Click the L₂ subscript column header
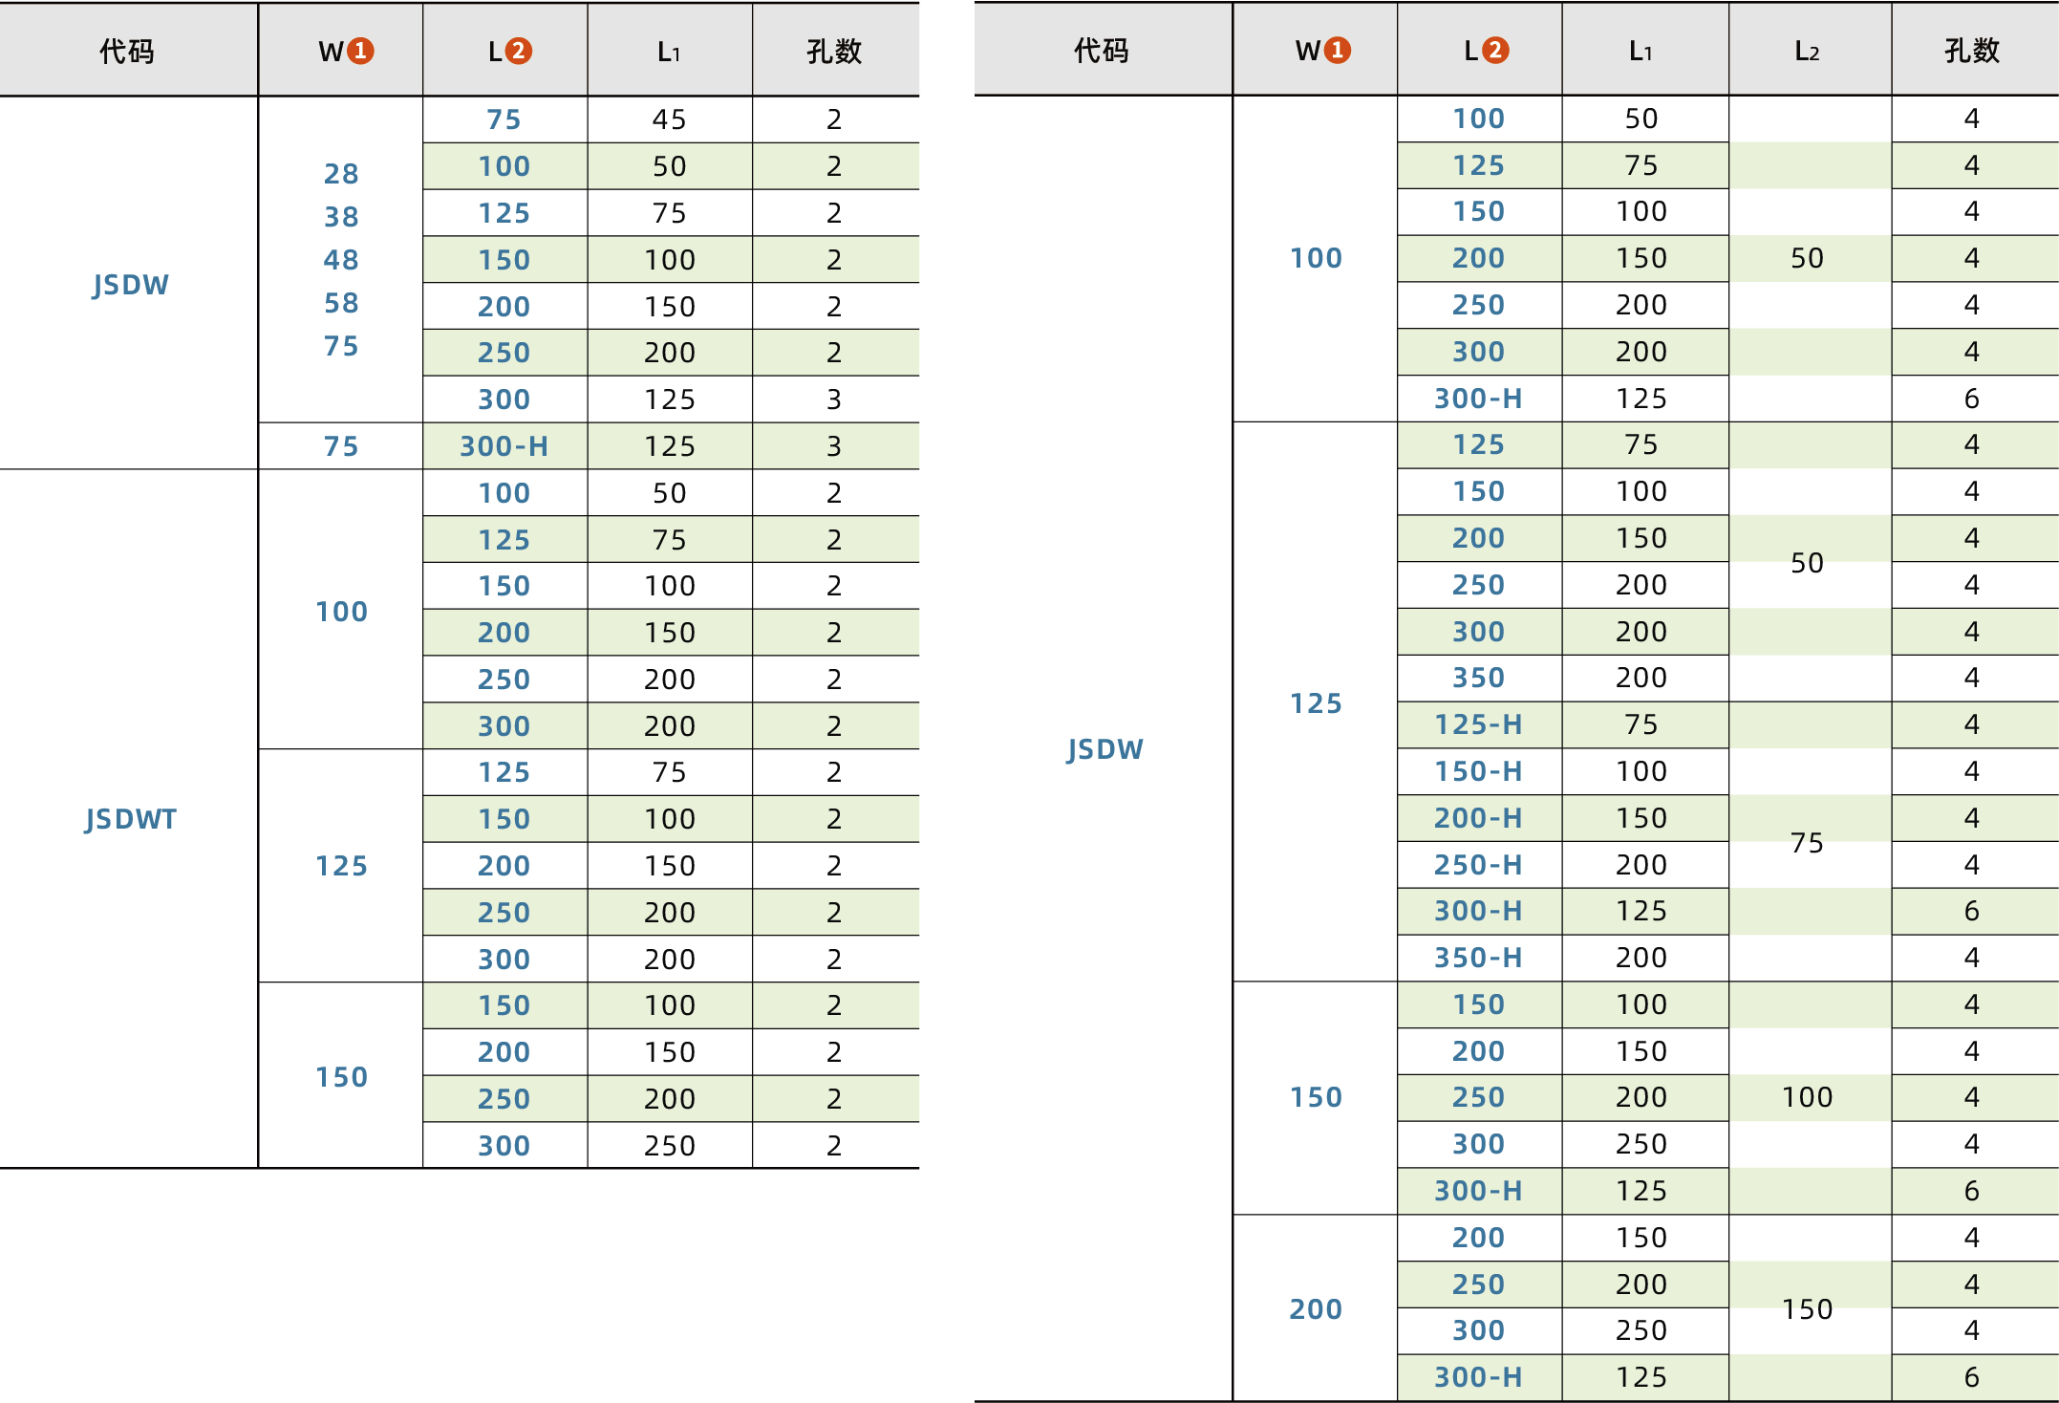 1807,51
